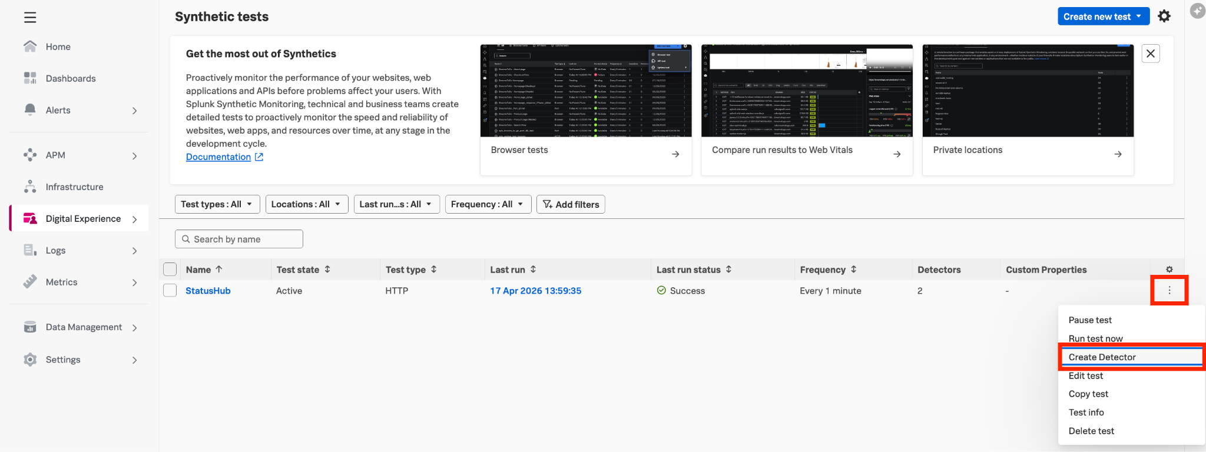The height and width of the screenshot is (452, 1206).
Task: Click the Success status cell
Action: [x=681, y=291]
